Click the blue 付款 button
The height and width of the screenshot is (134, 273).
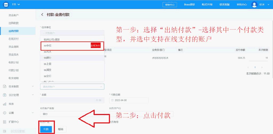[x=46, y=129]
